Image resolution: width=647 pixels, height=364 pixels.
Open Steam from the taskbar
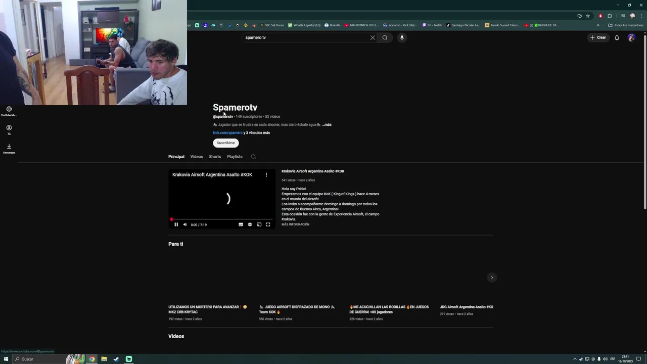116,359
